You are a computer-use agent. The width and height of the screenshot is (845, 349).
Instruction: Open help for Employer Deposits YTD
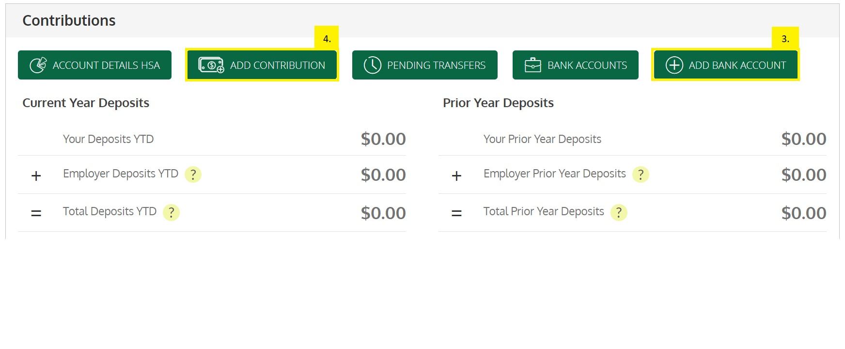coord(193,174)
